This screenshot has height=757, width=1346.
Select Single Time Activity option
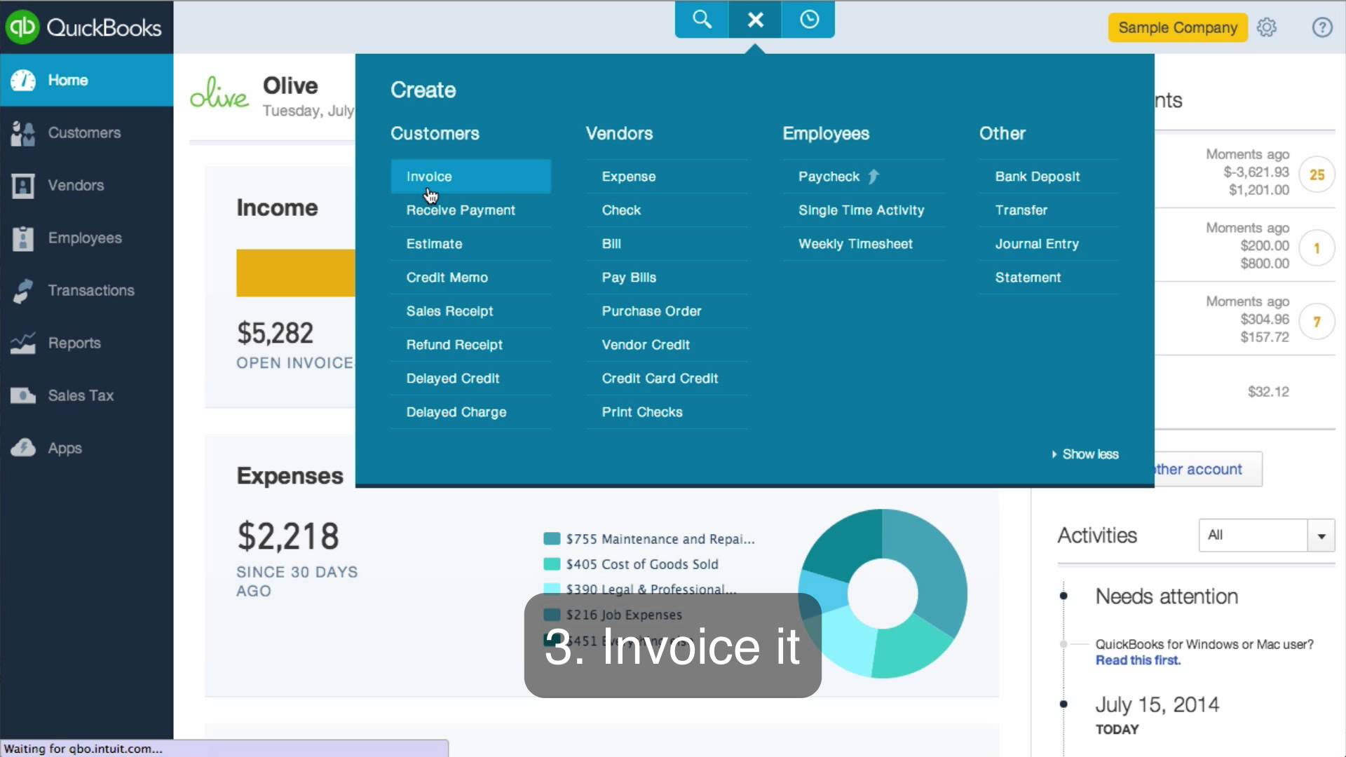point(864,210)
